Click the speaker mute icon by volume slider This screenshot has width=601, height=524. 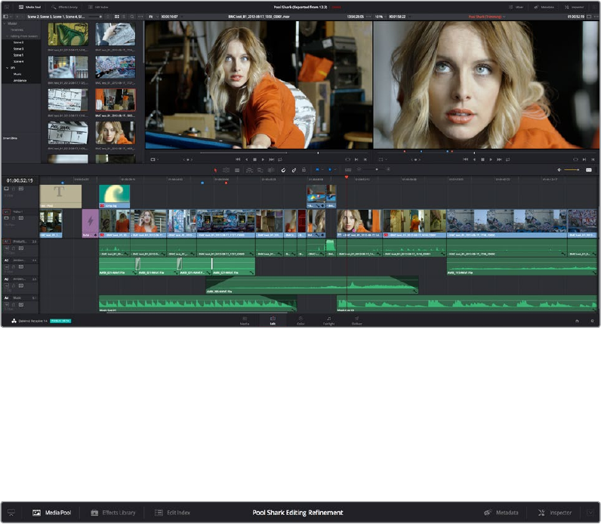559,170
